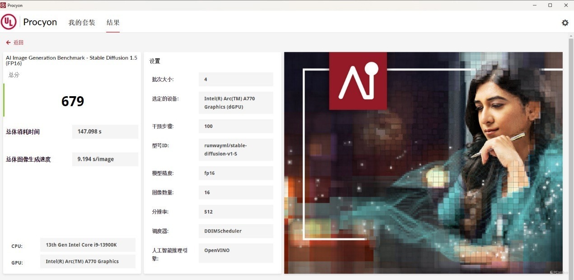Switch to the 我的套装 tab

coord(82,23)
